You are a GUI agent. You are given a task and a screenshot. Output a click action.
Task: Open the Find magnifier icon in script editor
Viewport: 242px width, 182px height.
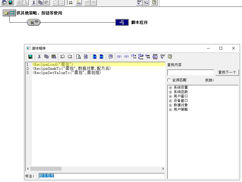click(x=79, y=56)
